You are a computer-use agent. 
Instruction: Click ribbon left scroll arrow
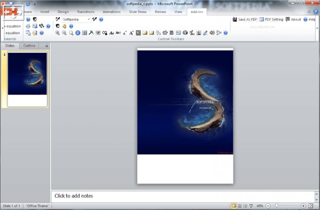tap(2, 28)
